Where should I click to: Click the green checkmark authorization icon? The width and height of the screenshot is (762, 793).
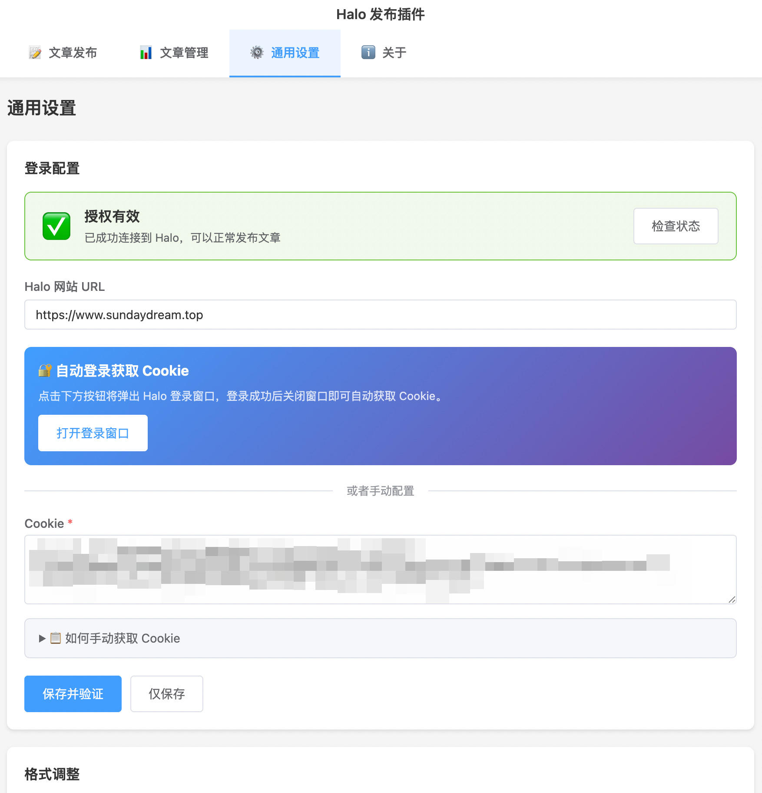56,226
